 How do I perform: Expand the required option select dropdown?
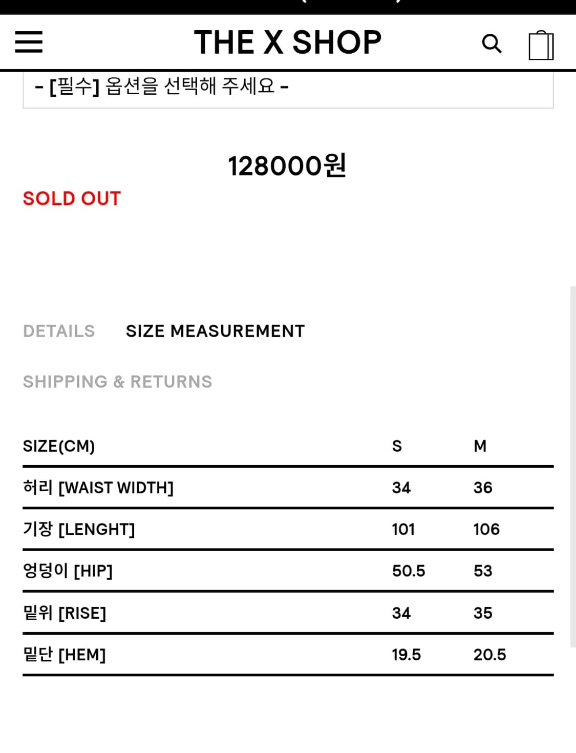[288, 87]
